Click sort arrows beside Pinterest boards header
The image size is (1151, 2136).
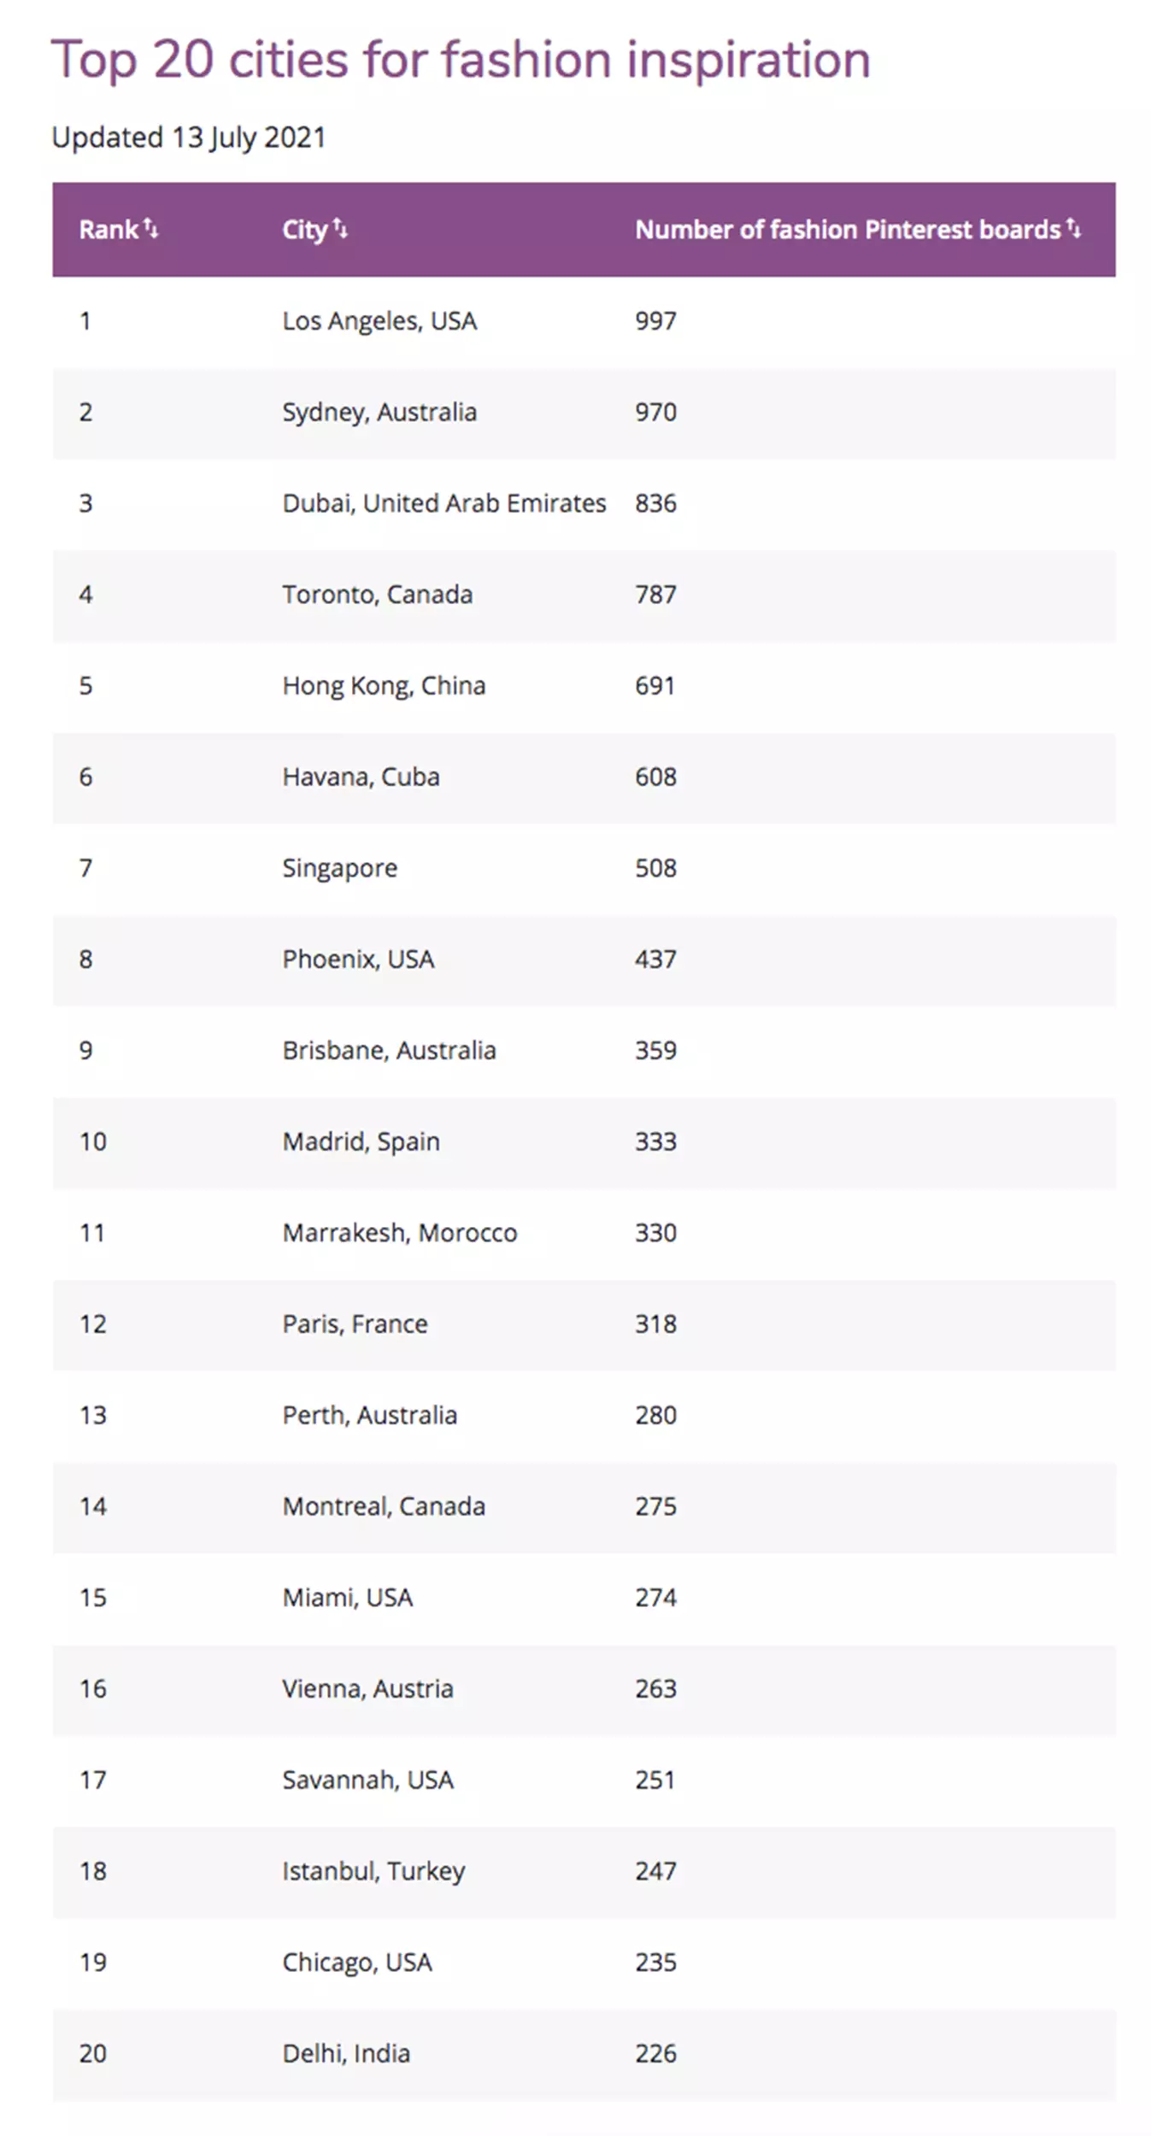pyautogui.click(x=1073, y=227)
